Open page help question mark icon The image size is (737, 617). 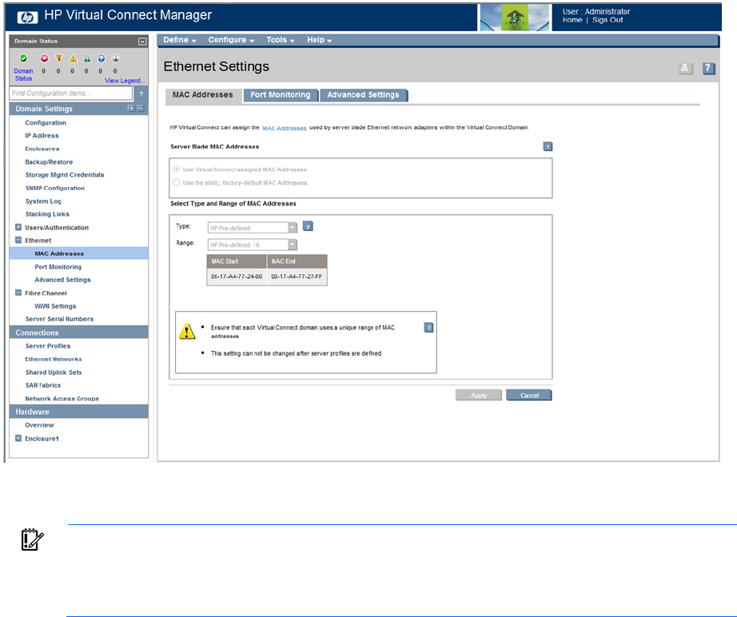(x=708, y=69)
